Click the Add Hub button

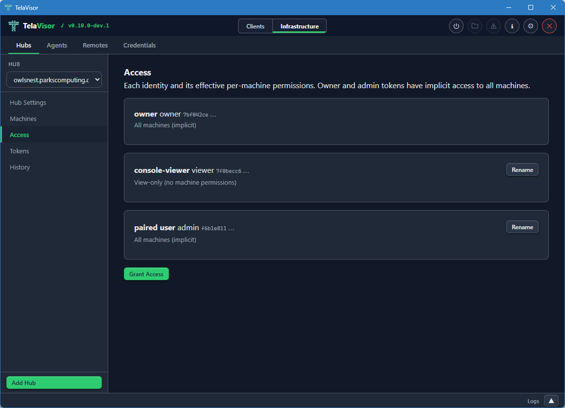[x=54, y=383]
